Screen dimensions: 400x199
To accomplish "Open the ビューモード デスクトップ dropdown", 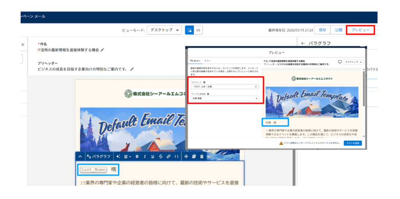I will point(164,30).
